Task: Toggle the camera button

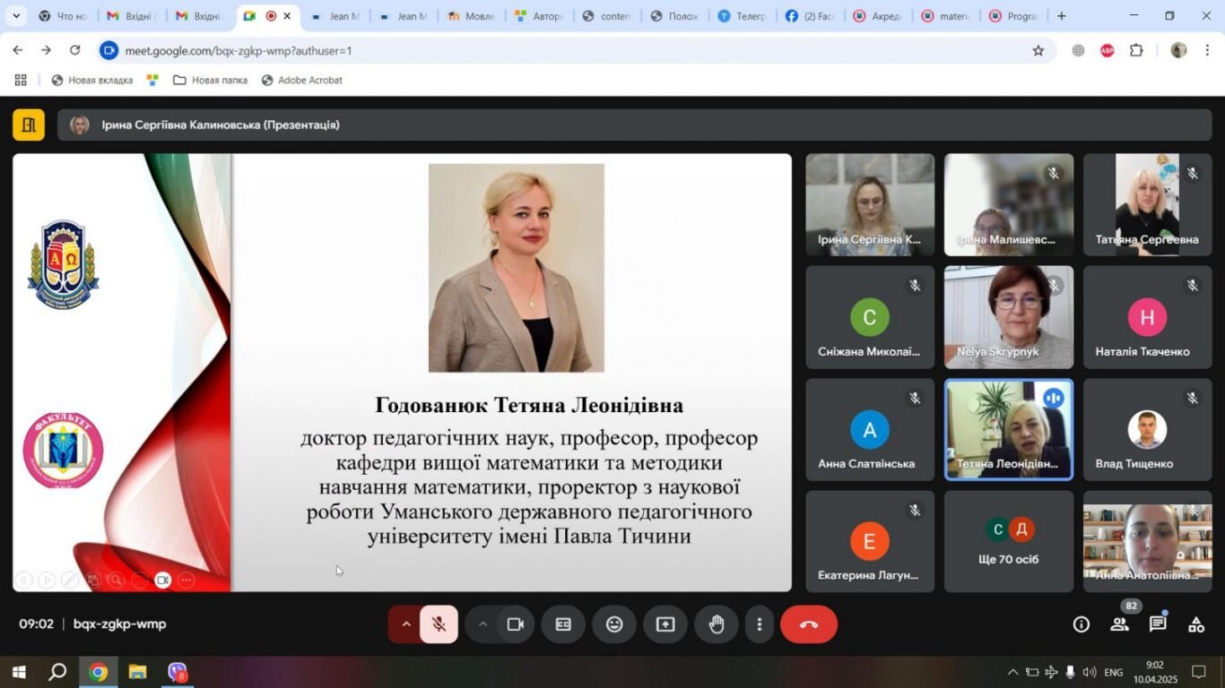Action: tap(516, 624)
